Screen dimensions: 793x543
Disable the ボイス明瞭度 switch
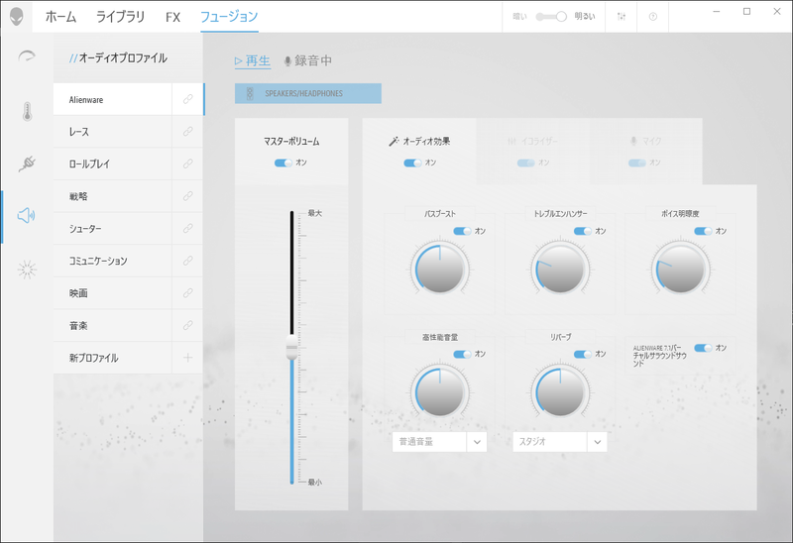pyautogui.click(x=703, y=231)
